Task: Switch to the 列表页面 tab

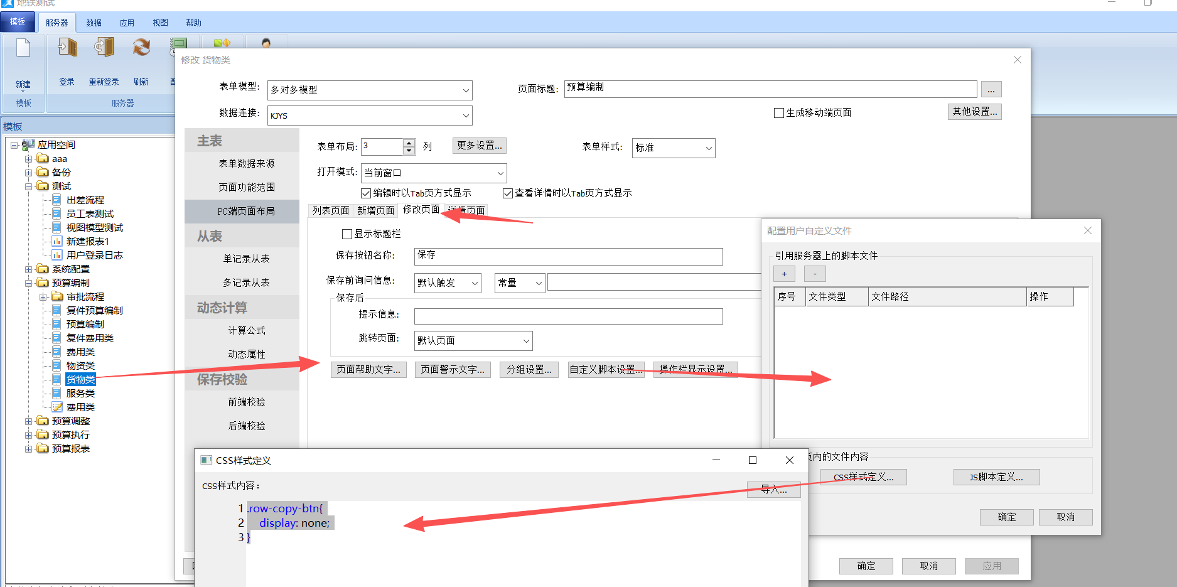Action: (331, 210)
